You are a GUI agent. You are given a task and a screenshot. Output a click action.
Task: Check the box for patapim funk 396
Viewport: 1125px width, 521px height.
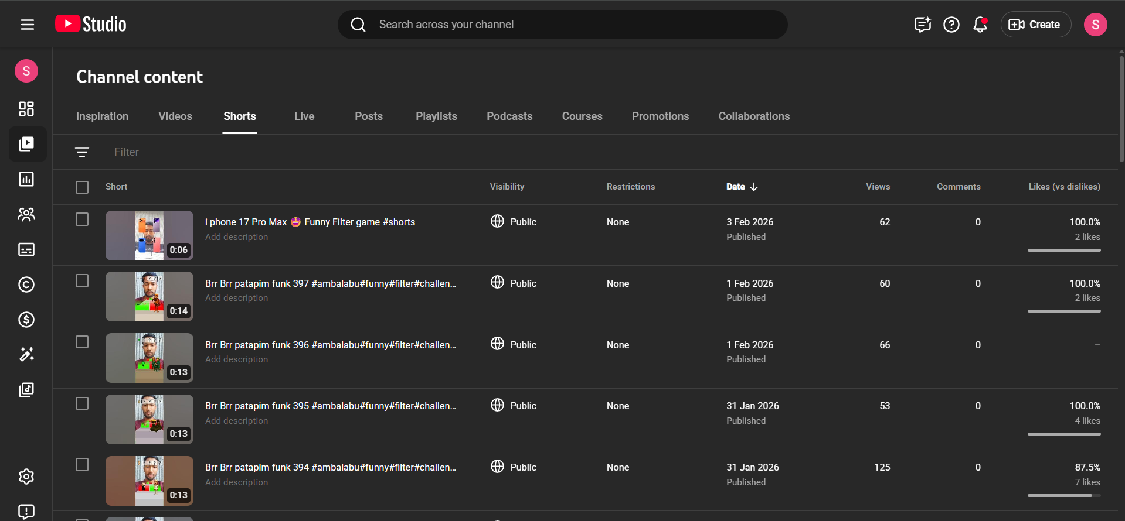(82, 342)
